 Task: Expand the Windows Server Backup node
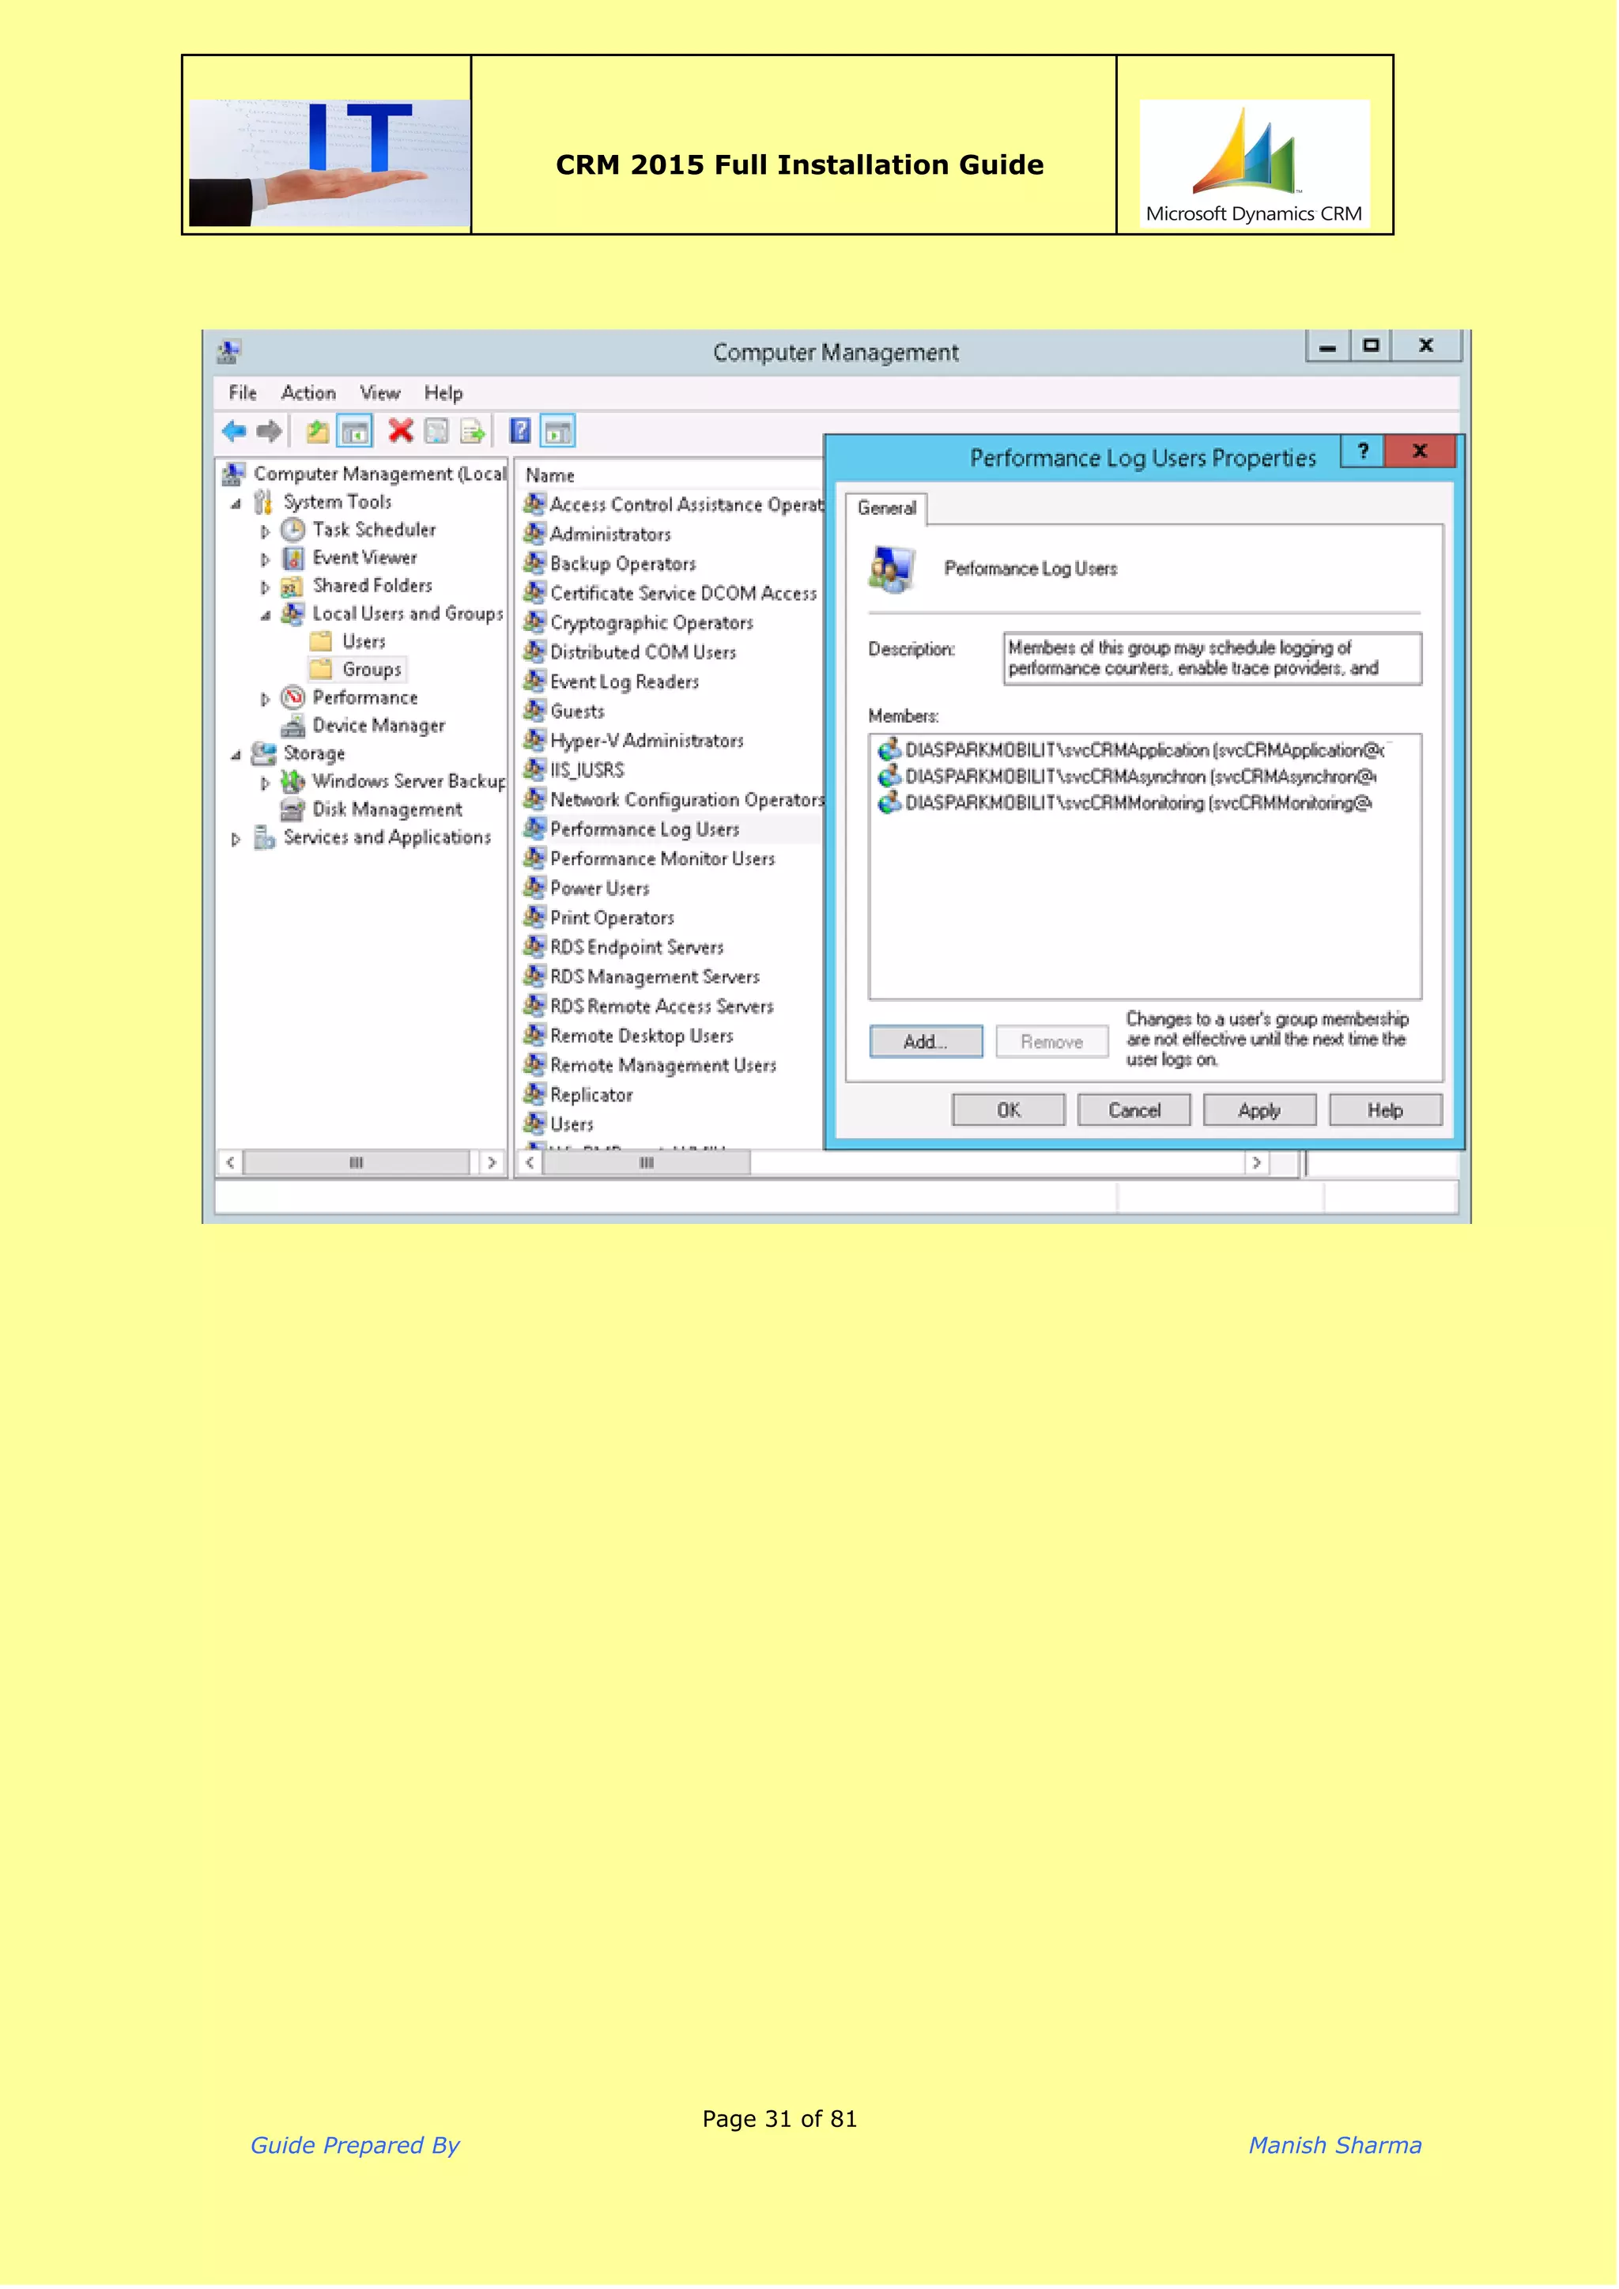coord(265,783)
